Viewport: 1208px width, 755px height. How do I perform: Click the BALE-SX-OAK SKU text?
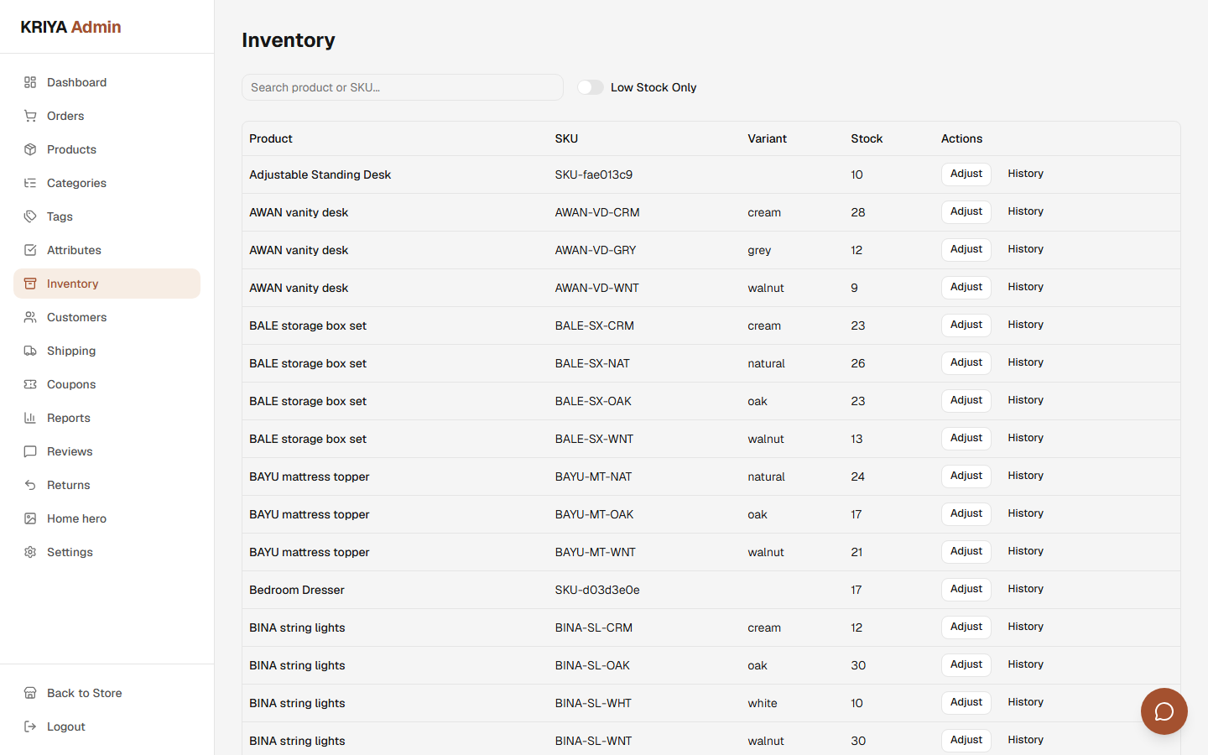[593, 401]
